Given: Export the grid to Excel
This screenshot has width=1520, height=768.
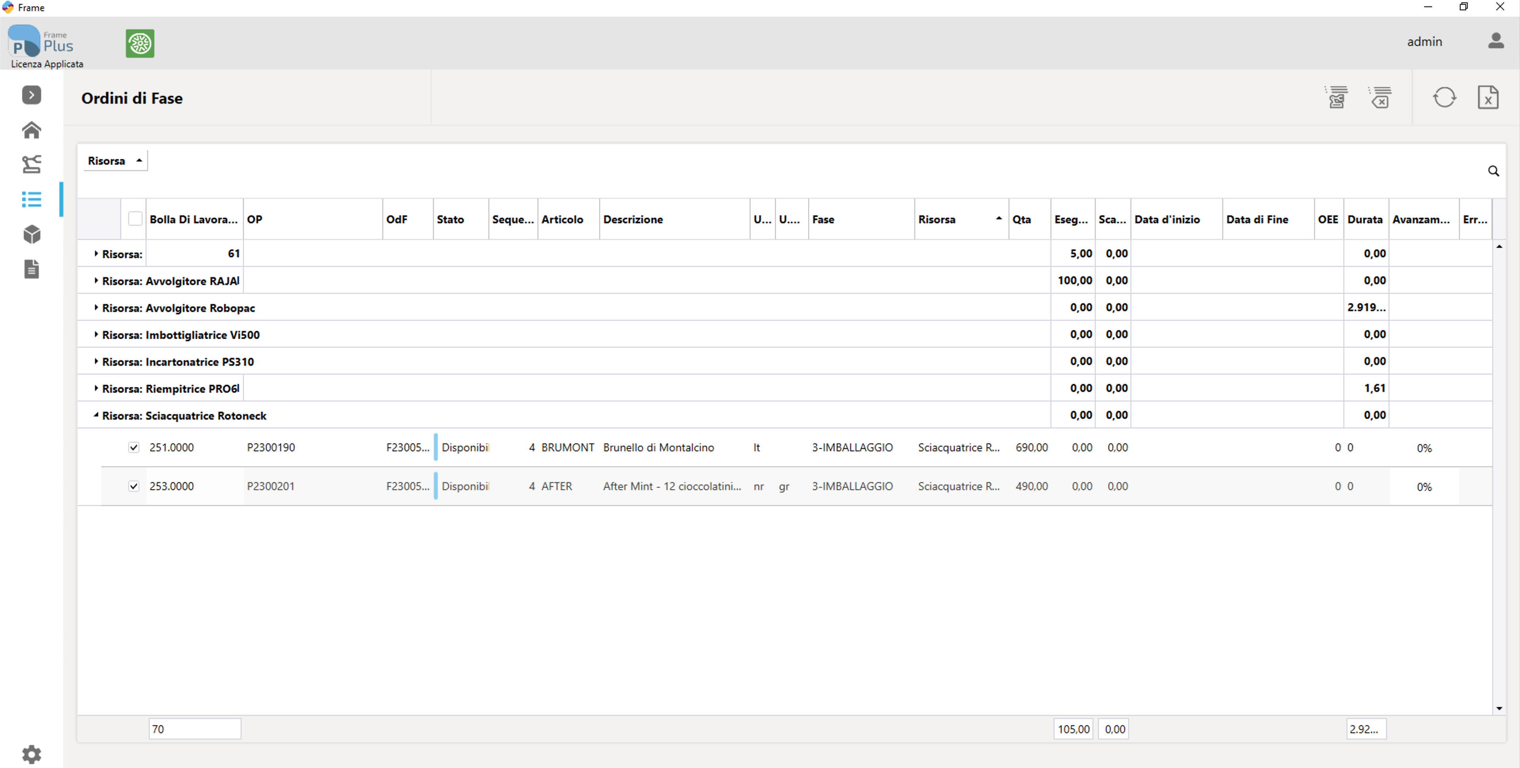Looking at the screenshot, I should pyautogui.click(x=1488, y=97).
